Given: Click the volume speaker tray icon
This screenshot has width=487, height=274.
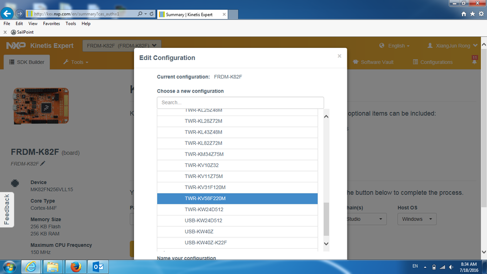Looking at the screenshot, I should coord(451,267).
